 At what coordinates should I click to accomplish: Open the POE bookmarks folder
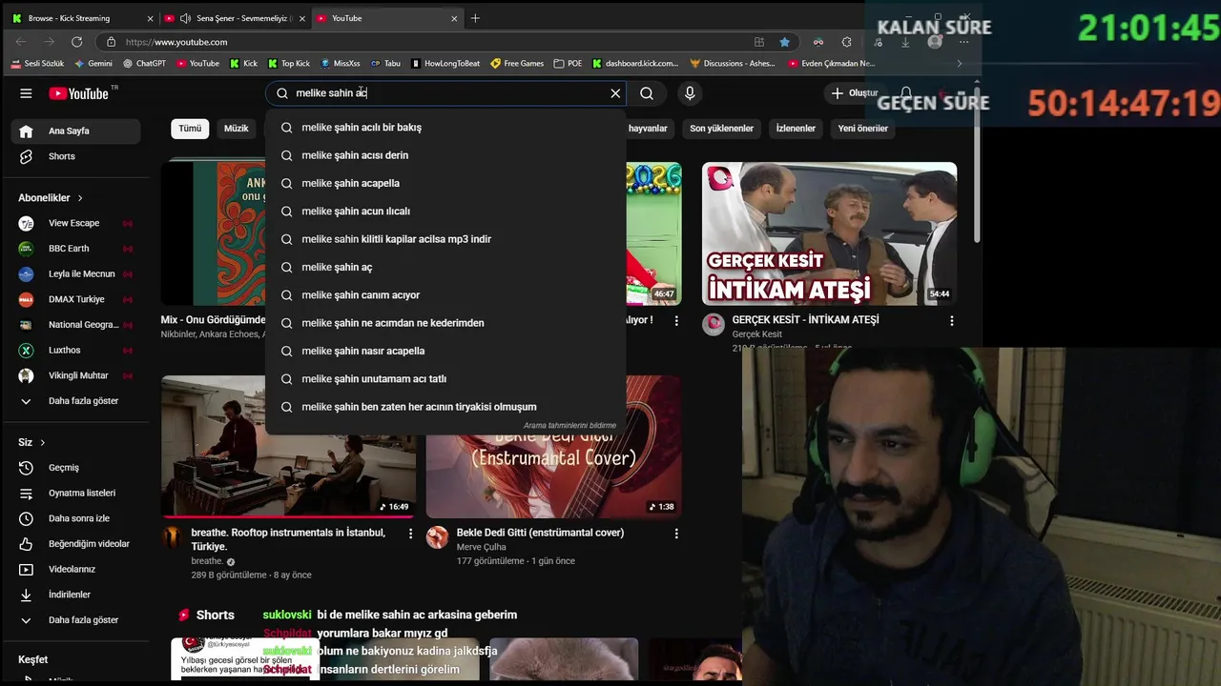pos(568,64)
